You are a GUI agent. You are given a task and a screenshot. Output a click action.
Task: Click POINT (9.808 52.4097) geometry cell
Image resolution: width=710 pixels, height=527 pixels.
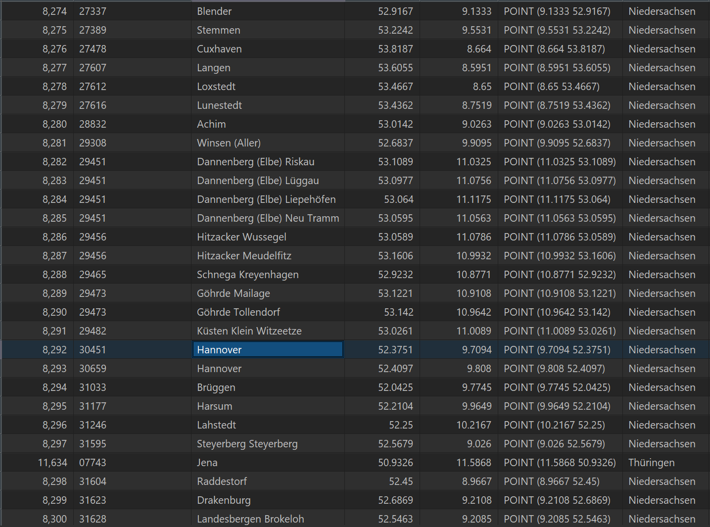coord(554,369)
